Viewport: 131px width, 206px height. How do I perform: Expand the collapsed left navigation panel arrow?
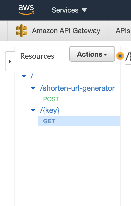tap(10, 61)
